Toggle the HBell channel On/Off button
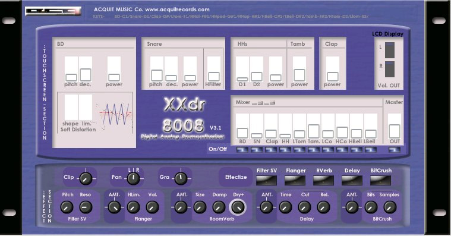Screen dimensions: 451x236 pyautogui.click(x=357, y=149)
